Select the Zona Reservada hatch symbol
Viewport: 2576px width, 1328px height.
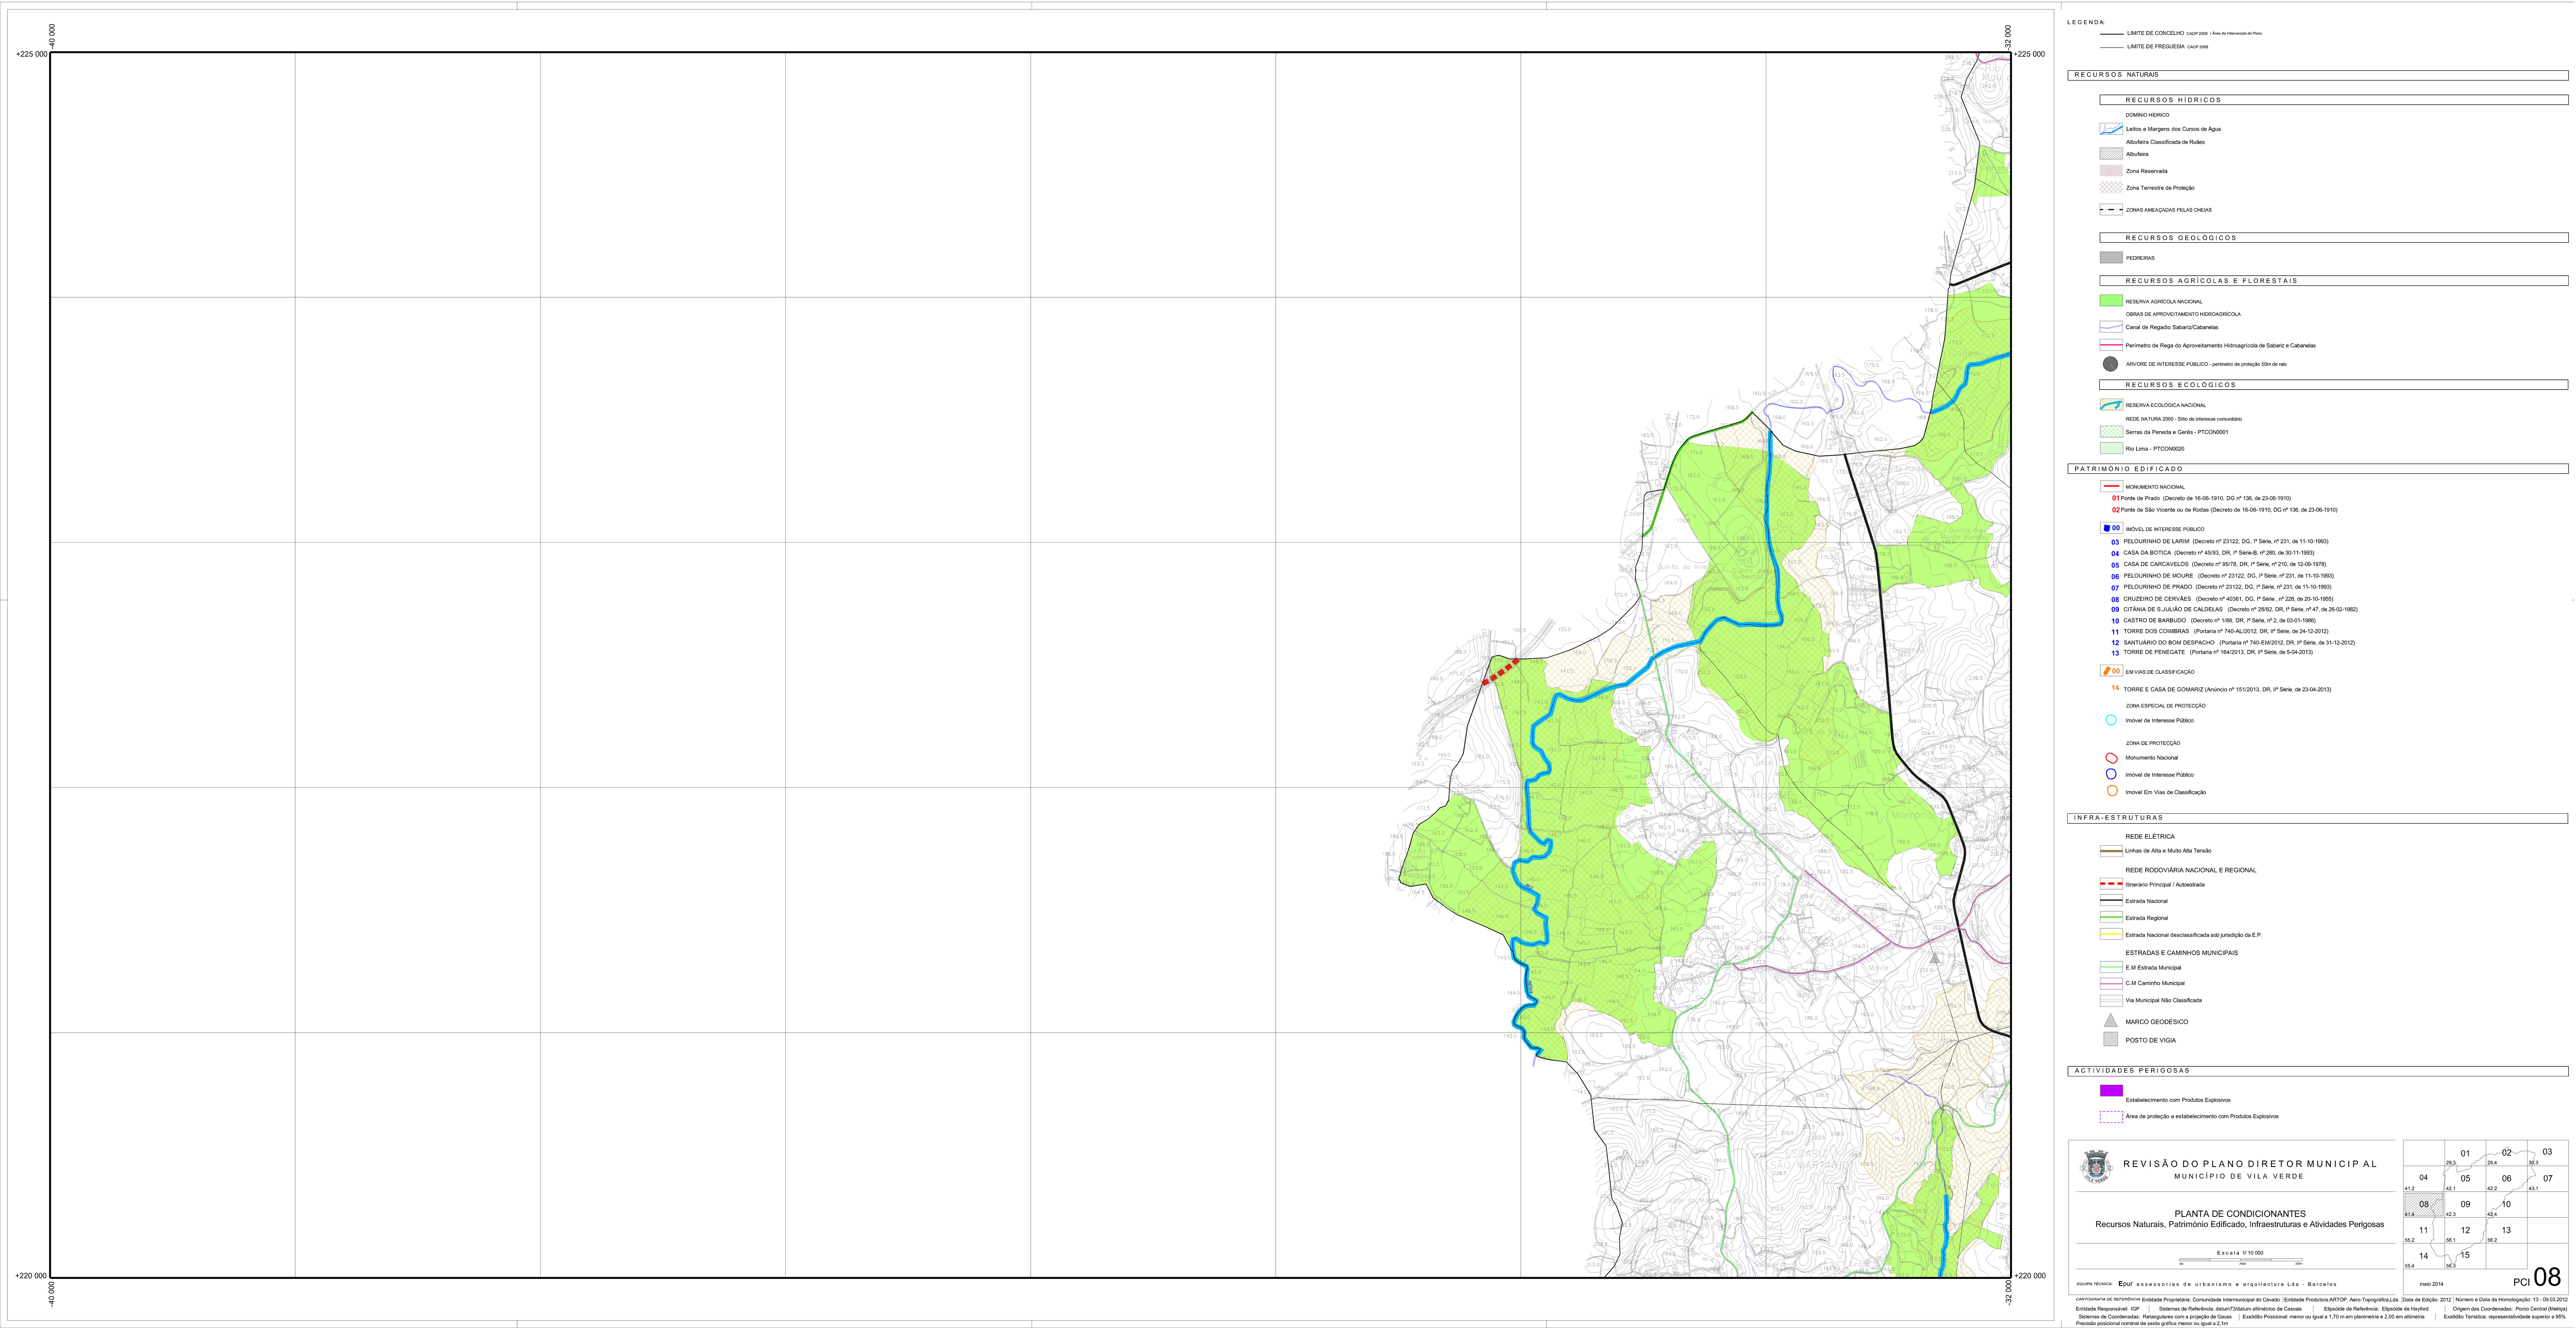coord(2111,171)
